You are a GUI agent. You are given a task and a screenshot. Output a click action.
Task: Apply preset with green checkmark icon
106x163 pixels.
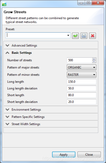click(x=75, y=36)
